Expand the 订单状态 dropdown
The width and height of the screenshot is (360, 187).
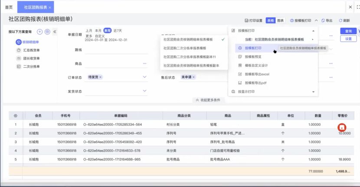pos(145,77)
